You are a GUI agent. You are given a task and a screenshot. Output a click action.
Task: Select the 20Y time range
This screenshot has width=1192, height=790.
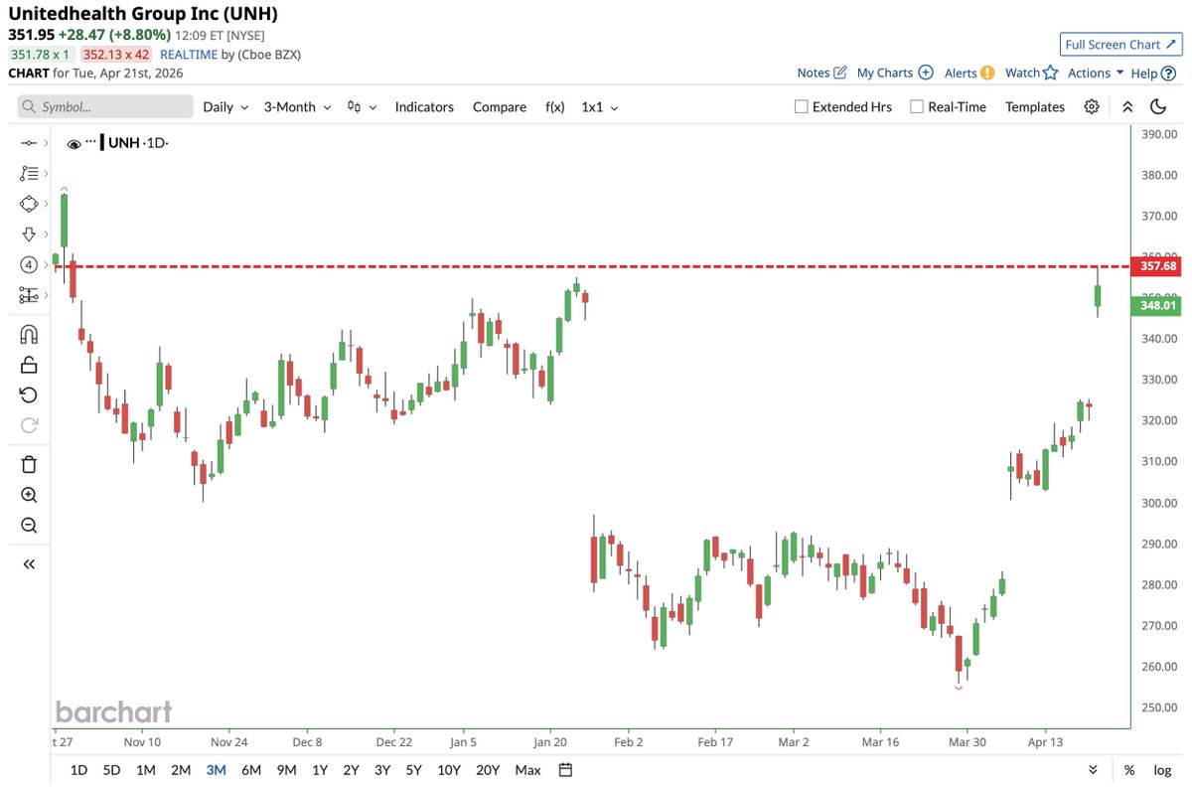pos(488,770)
